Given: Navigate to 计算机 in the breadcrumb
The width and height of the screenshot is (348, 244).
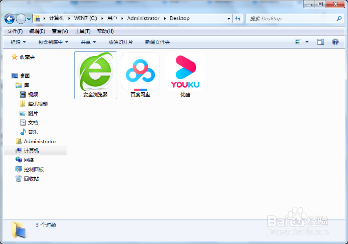Looking at the screenshot, I should [57, 18].
